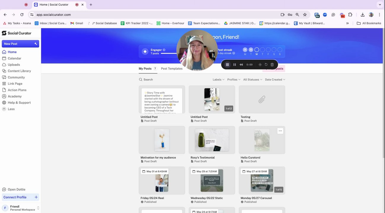
Task: Select the My Posts tab
Action: [x=148, y=69]
